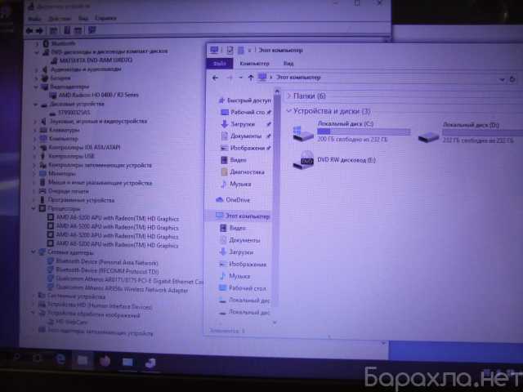This screenshot has height=392, width=523.
Task: Select the Клавиатуры category
Action: pos(64,130)
